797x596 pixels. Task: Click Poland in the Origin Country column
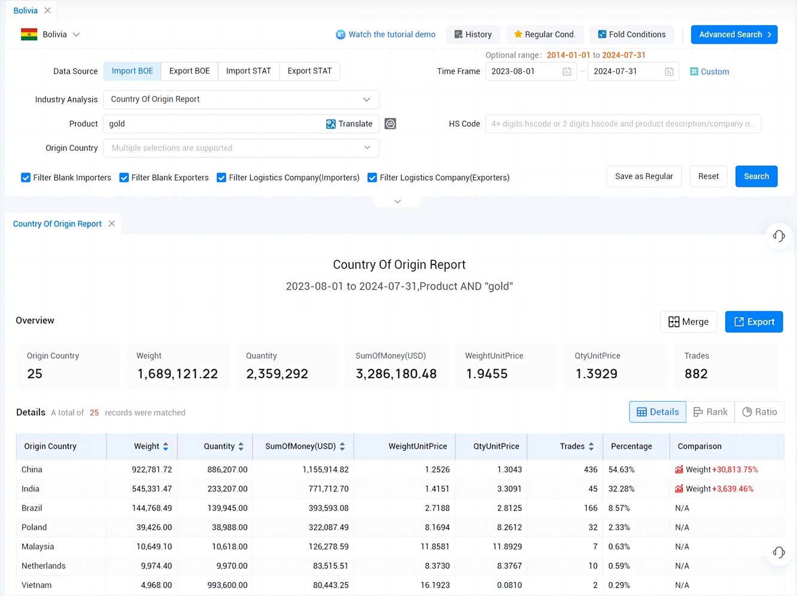pyautogui.click(x=34, y=527)
